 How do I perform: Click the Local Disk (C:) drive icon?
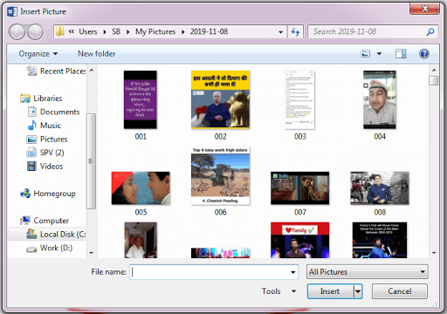[x=31, y=234]
